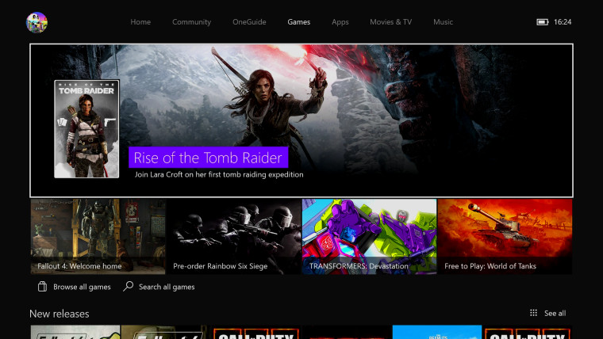Click the battery status icon
This screenshot has height=339, width=603.
point(542,22)
